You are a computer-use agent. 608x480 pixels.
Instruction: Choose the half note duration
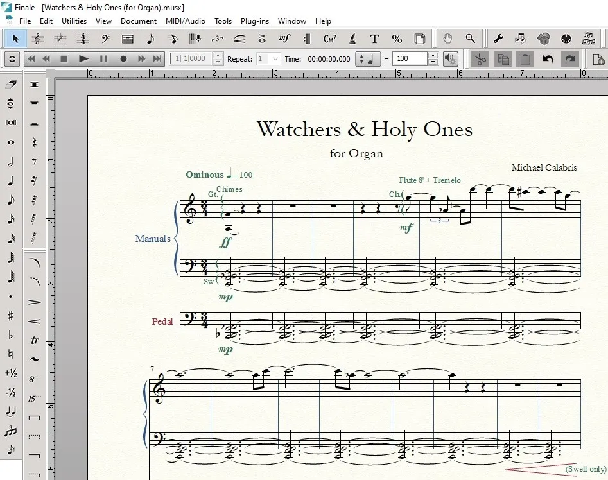pos(11,162)
